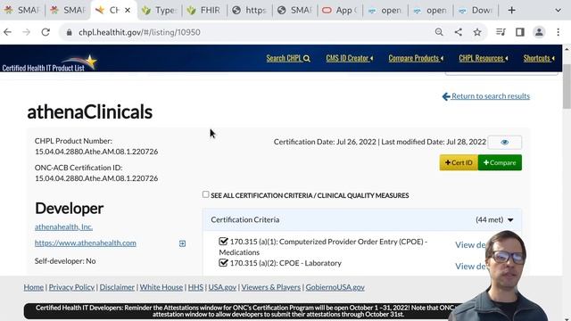This screenshot has width=571, height=321.
Task: View details for (a)(1) Medications
Action: pyautogui.click(x=470, y=245)
